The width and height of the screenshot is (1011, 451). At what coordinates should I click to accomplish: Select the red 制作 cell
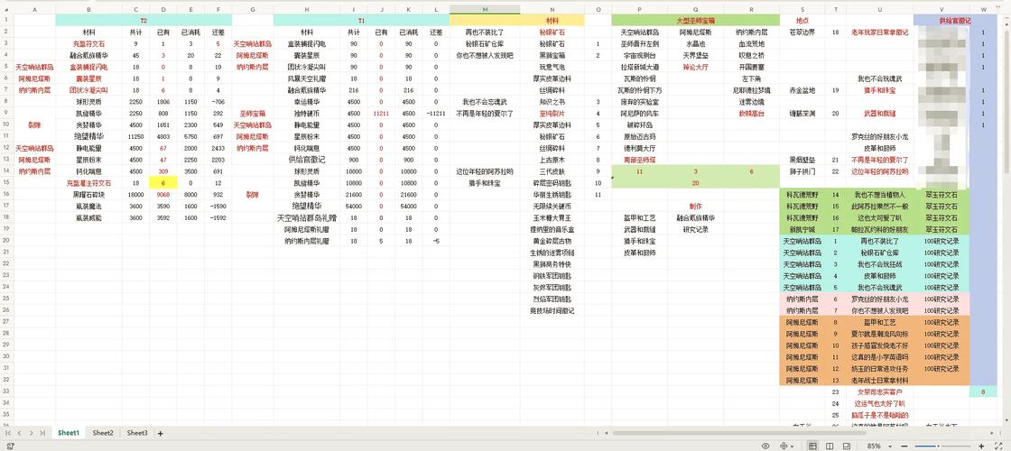(x=695, y=207)
